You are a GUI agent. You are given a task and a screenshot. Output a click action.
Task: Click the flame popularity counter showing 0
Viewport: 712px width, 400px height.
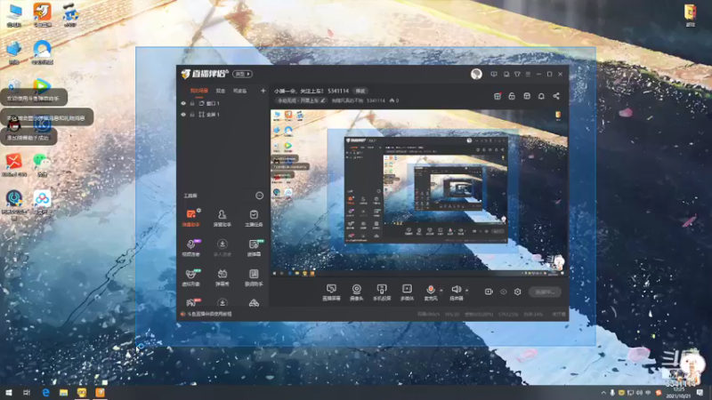point(394,100)
